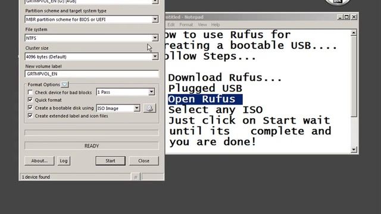
Task: Enable Check device for bad blocks
Action: pos(30,92)
